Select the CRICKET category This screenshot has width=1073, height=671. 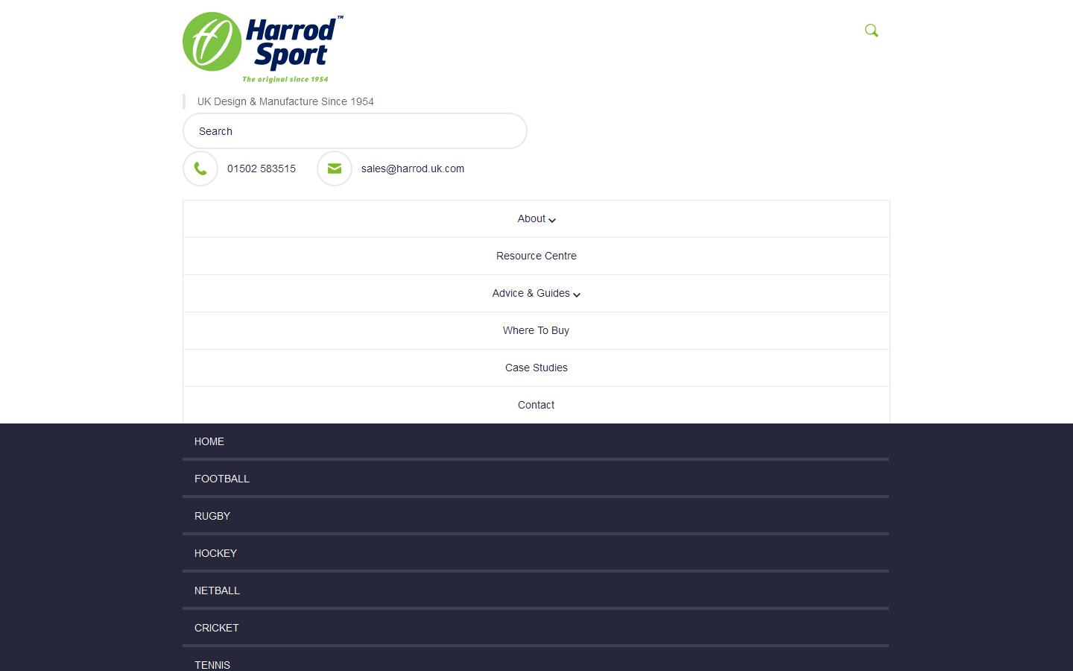[217, 628]
